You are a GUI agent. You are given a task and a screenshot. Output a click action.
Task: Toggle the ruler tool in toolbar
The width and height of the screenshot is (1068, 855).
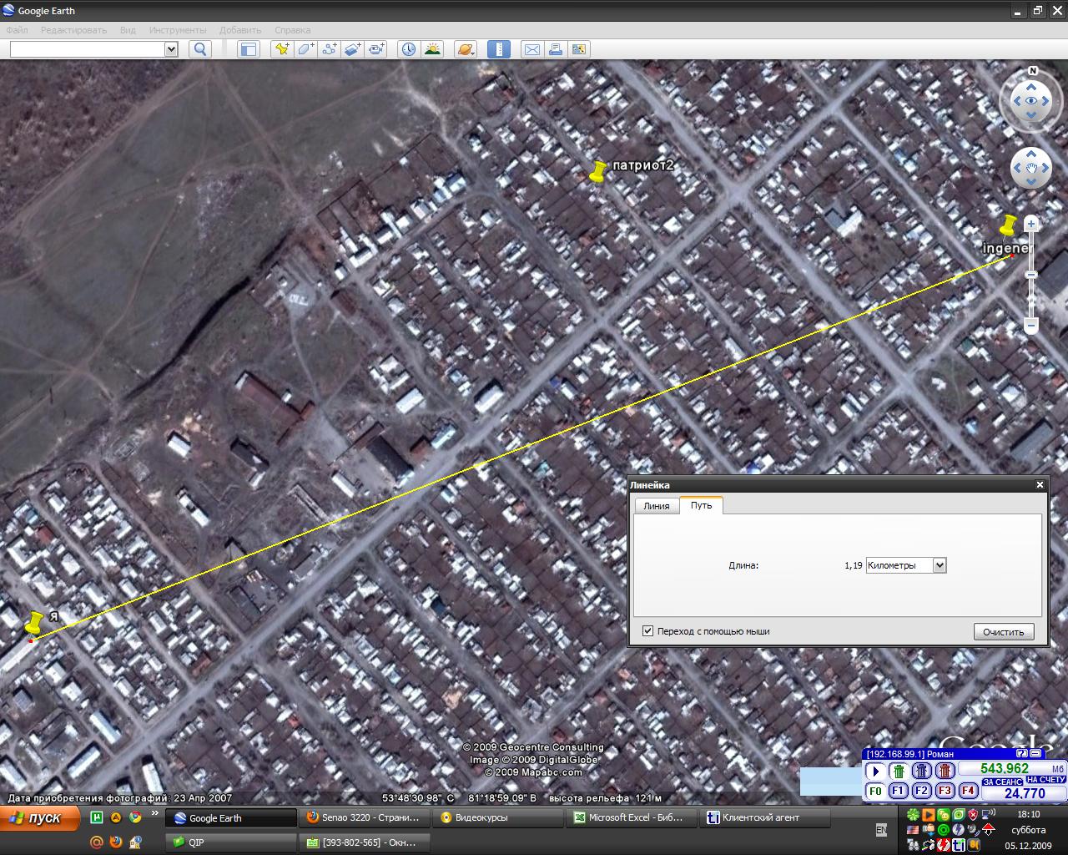point(499,49)
